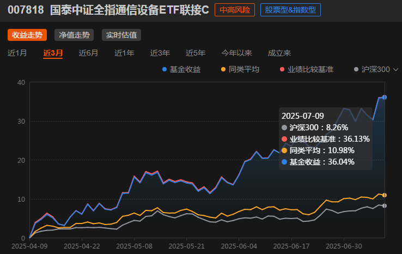Click tooltip value 基金收益：36.04%

[318, 162]
